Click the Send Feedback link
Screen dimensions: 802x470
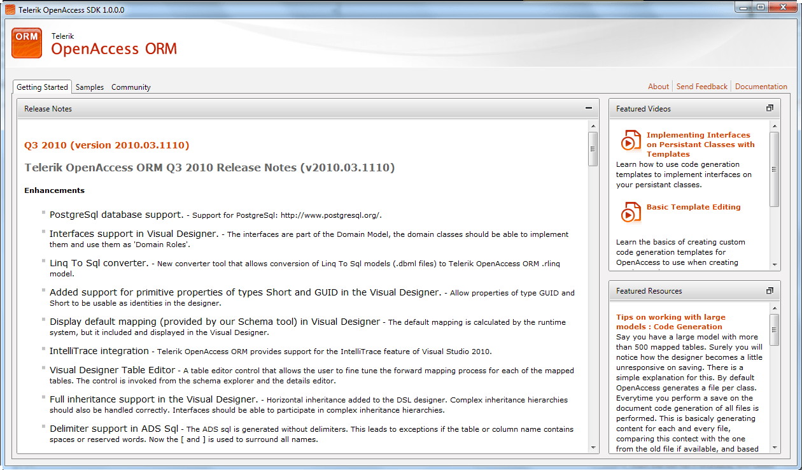click(x=702, y=87)
